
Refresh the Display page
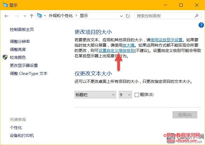click(128, 16)
